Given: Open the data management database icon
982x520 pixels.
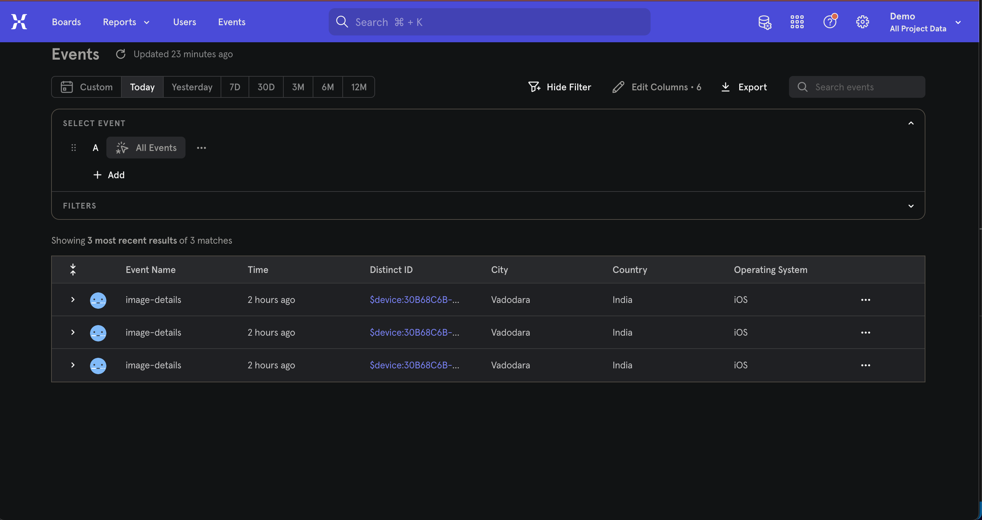Looking at the screenshot, I should point(764,22).
